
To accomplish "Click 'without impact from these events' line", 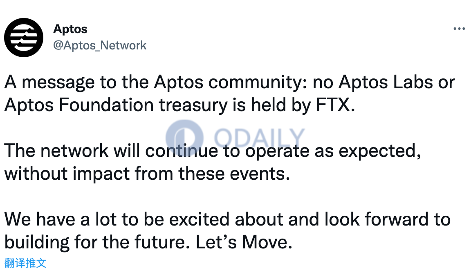I will tap(147, 174).
